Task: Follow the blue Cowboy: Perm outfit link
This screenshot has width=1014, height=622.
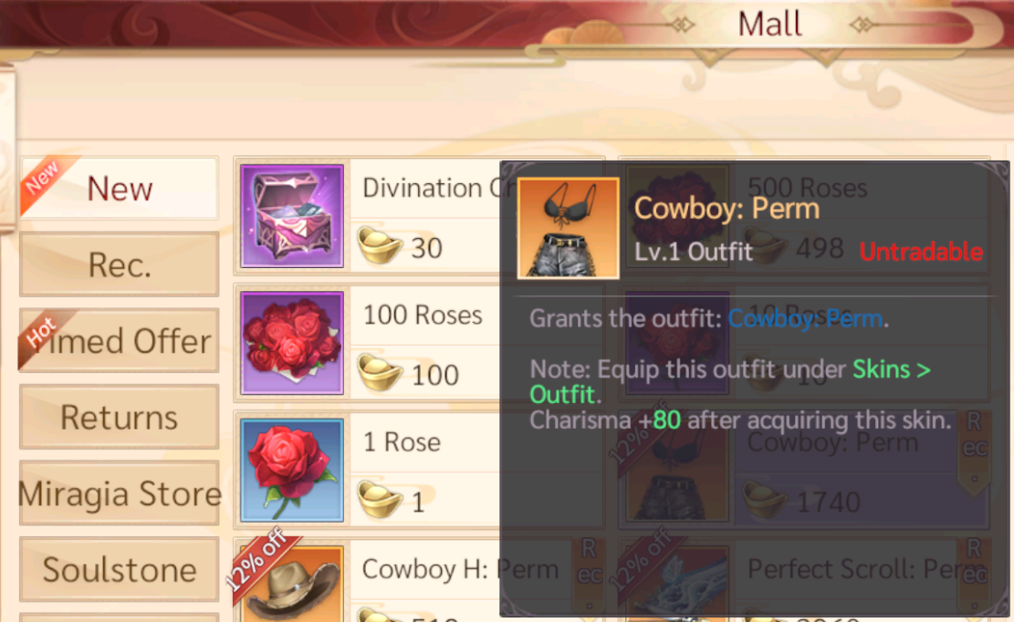Action: click(x=805, y=317)
